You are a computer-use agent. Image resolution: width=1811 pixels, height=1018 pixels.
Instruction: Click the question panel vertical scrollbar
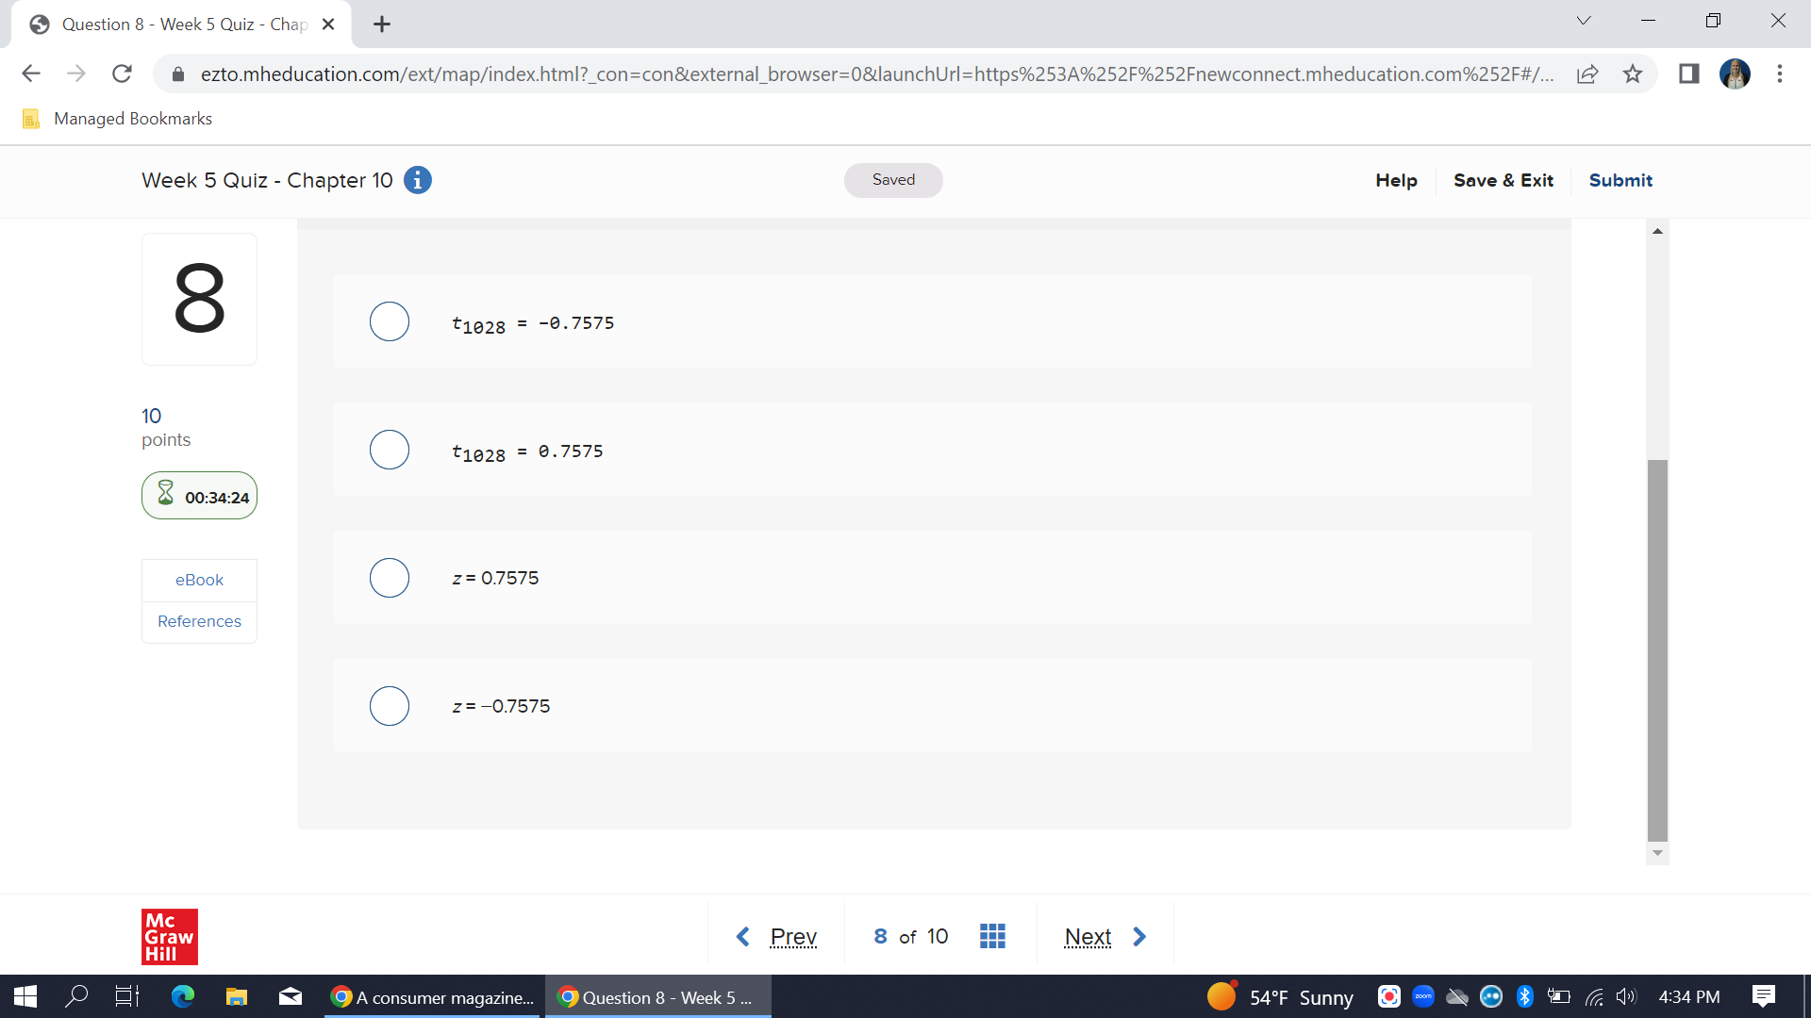click(x=1657, y=649)
